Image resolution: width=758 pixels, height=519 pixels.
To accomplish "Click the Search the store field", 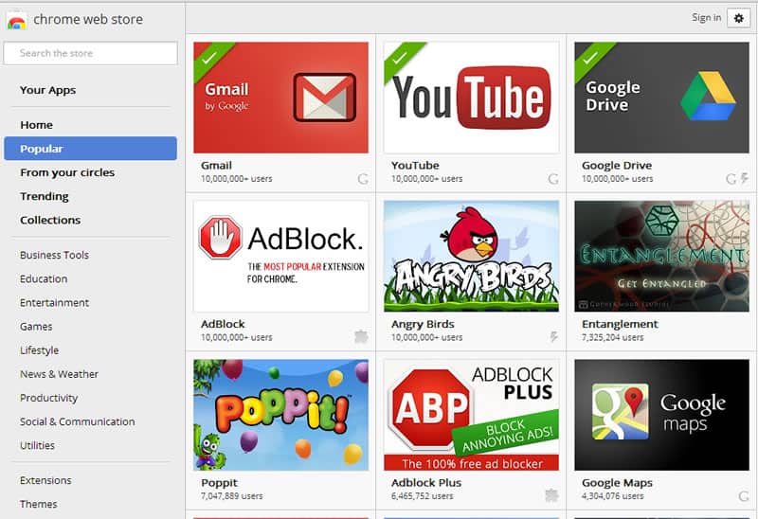I will (91, 53).
